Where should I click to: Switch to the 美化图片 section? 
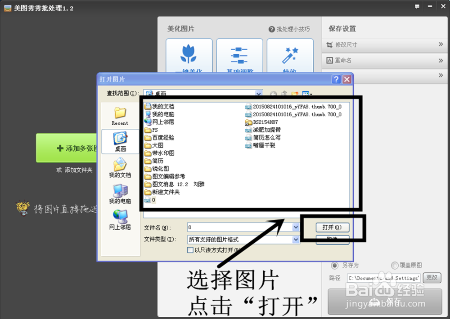(180, 29)
